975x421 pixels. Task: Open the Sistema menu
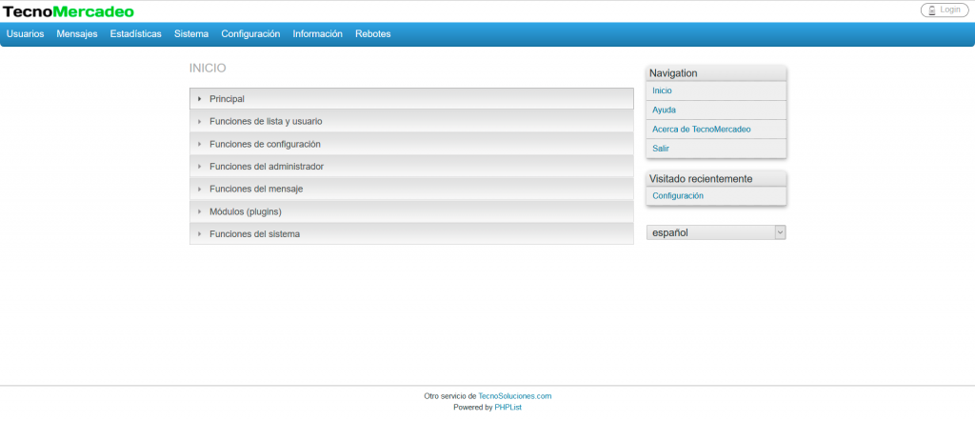coord(191,33)
